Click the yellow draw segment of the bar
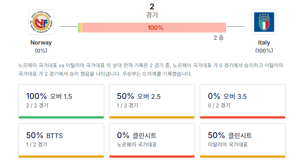 pos(81,28)
